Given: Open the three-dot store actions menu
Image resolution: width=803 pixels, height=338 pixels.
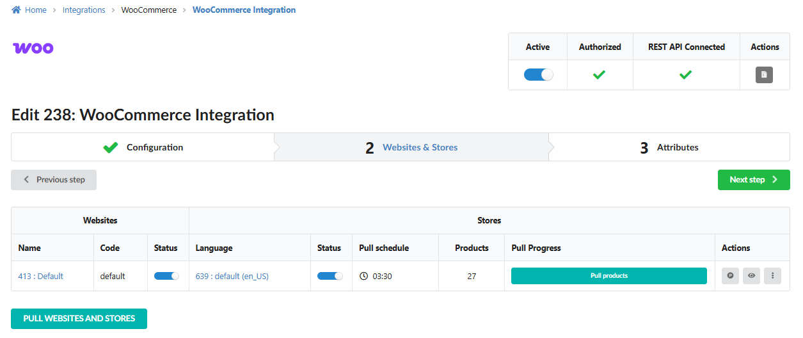Looking at the screenshot, I should pyautogui.click(x=772, y=276).
